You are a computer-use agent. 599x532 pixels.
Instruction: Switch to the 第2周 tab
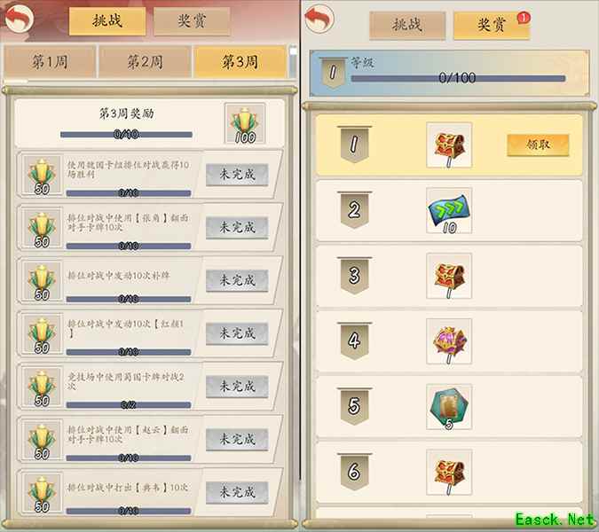(145, 62)
